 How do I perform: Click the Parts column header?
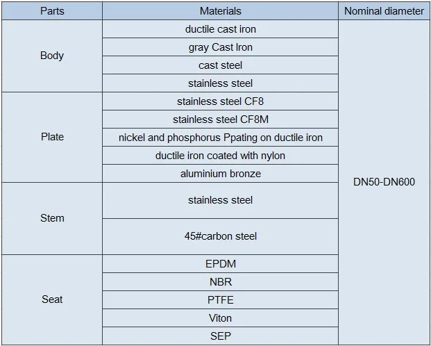coord(52,11)
